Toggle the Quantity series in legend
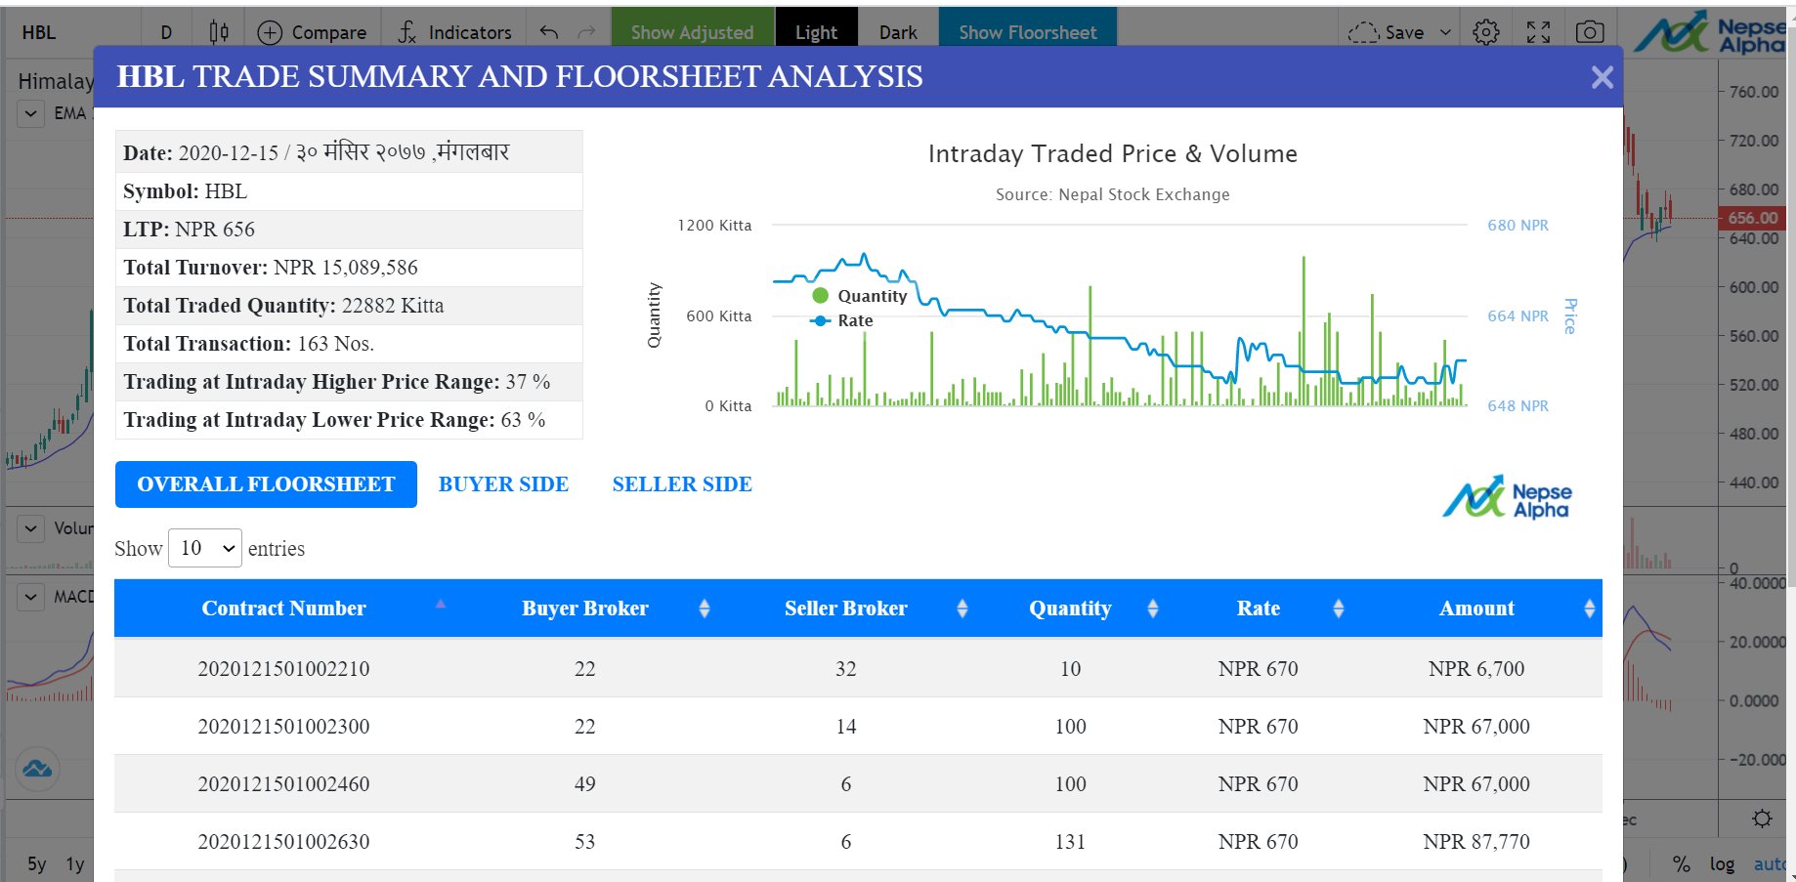1796x882 pixels. point(860,296)
